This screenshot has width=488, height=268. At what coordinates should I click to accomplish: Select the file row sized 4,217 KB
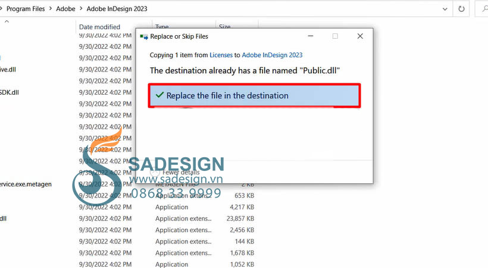127,207
